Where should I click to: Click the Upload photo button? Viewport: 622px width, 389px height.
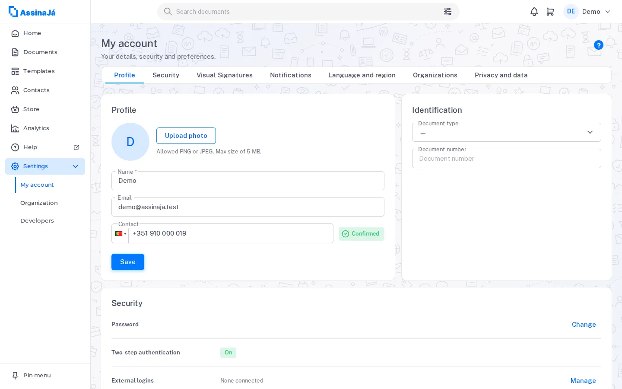[186, 136]
